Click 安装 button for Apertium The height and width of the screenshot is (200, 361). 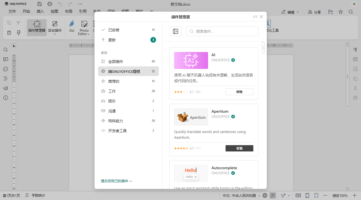[239, 148]
